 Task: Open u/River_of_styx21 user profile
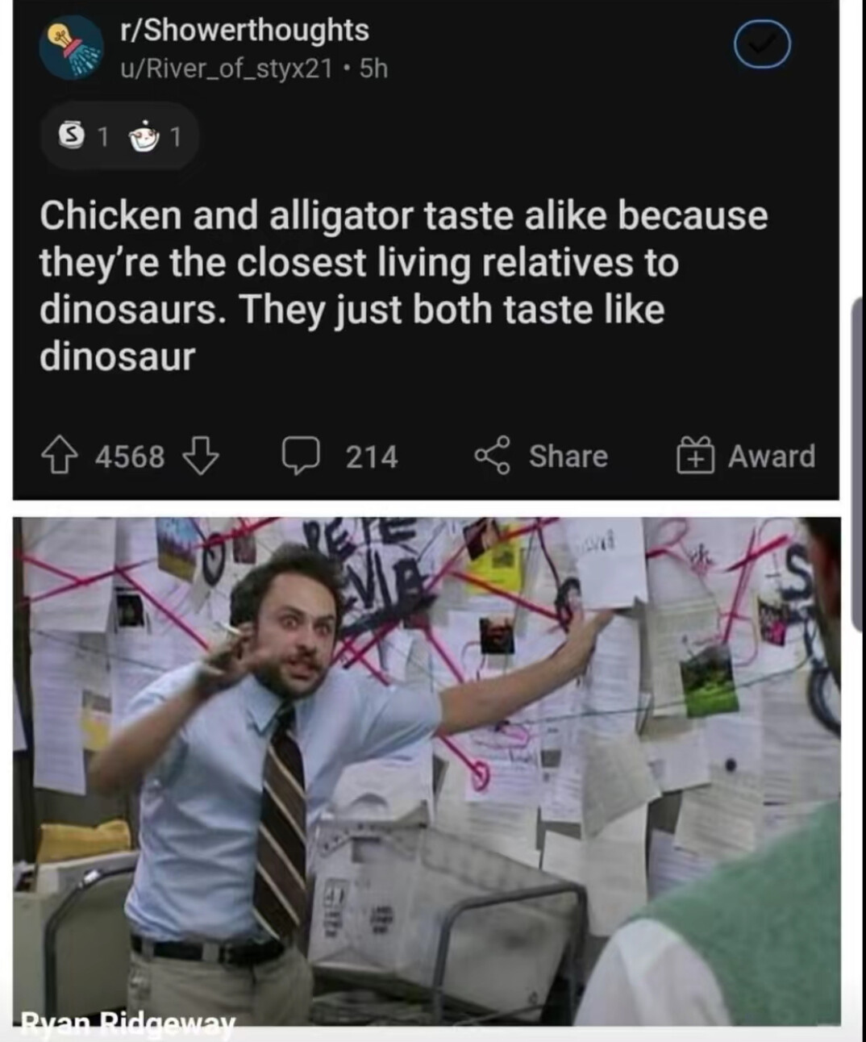click(226, 69)
